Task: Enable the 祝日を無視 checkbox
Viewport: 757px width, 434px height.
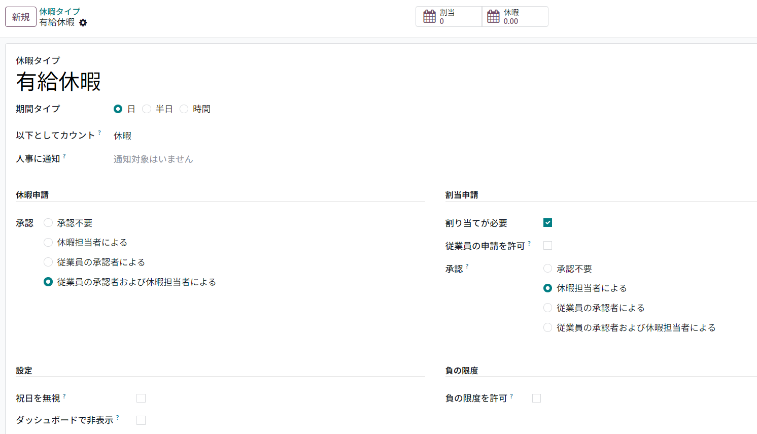Action: pos(141,398)
